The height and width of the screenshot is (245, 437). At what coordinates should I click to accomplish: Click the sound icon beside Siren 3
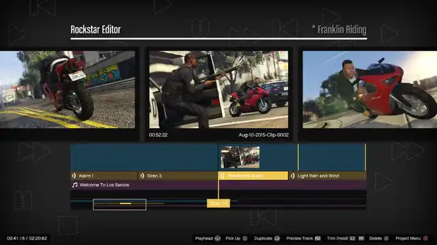(x=142, y=176)
